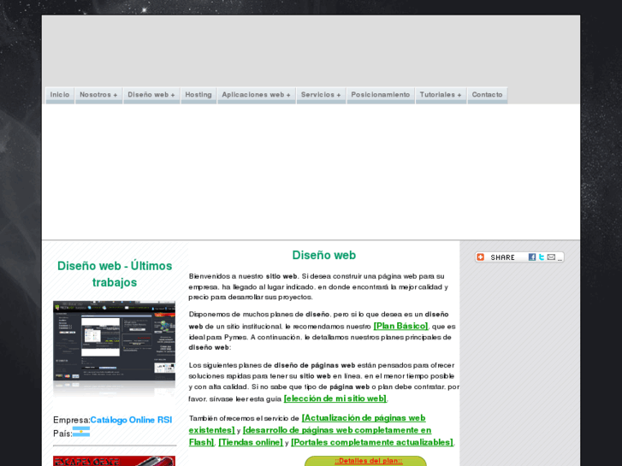
Task: Click the orange plus Share icon
Action: [480, 257]
